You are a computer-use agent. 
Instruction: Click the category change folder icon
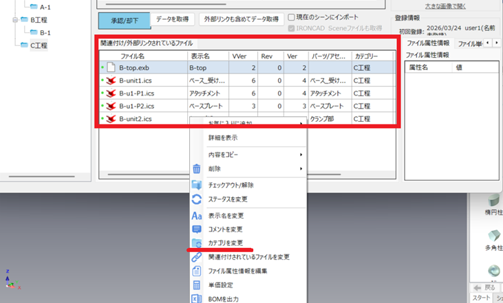(197, 243)
